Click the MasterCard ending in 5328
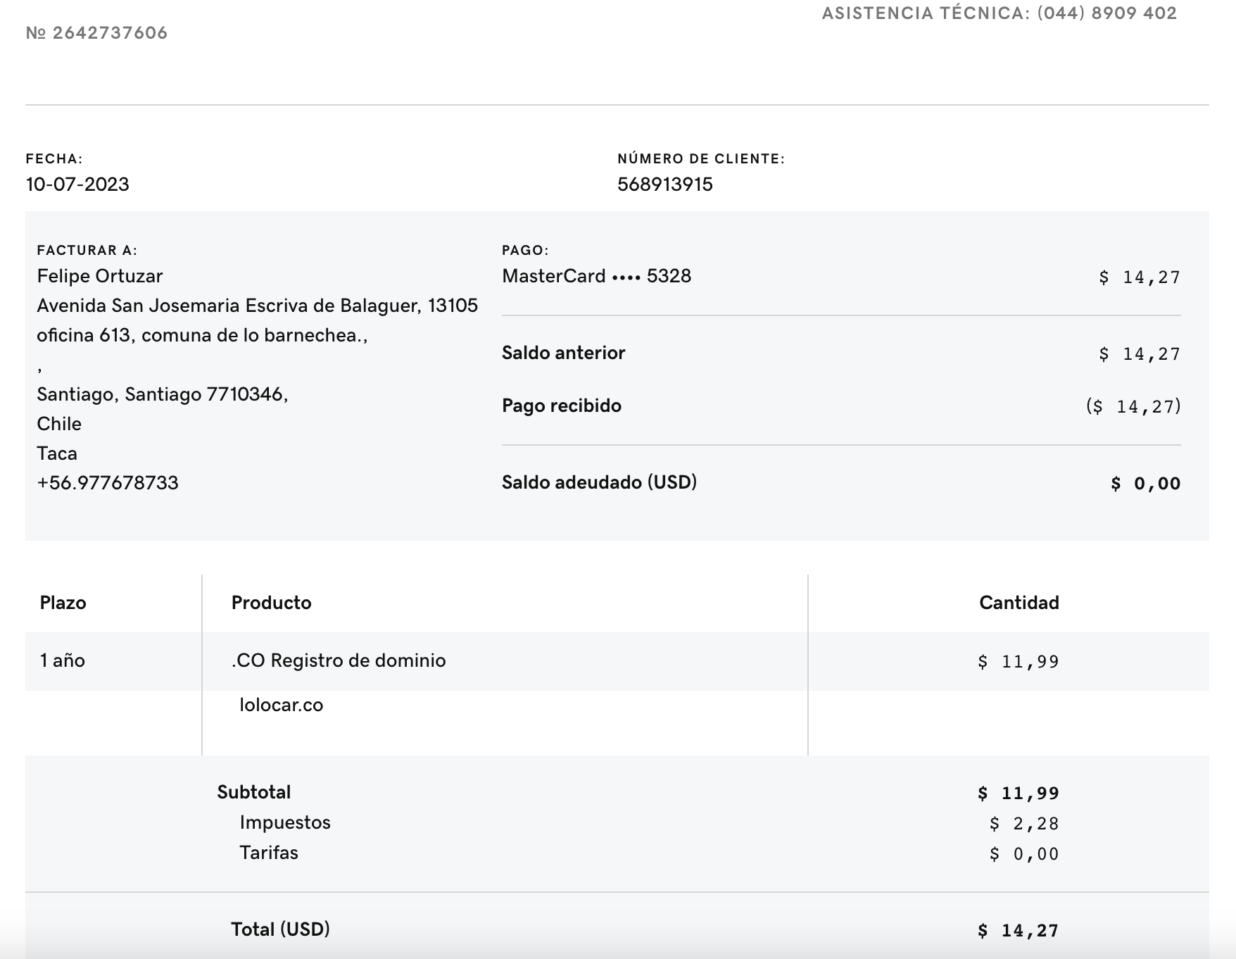The height and width of the screenshot is (959, 1236). 596,276
